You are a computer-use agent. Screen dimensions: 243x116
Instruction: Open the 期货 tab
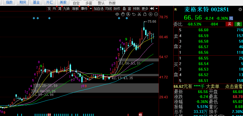23,2
